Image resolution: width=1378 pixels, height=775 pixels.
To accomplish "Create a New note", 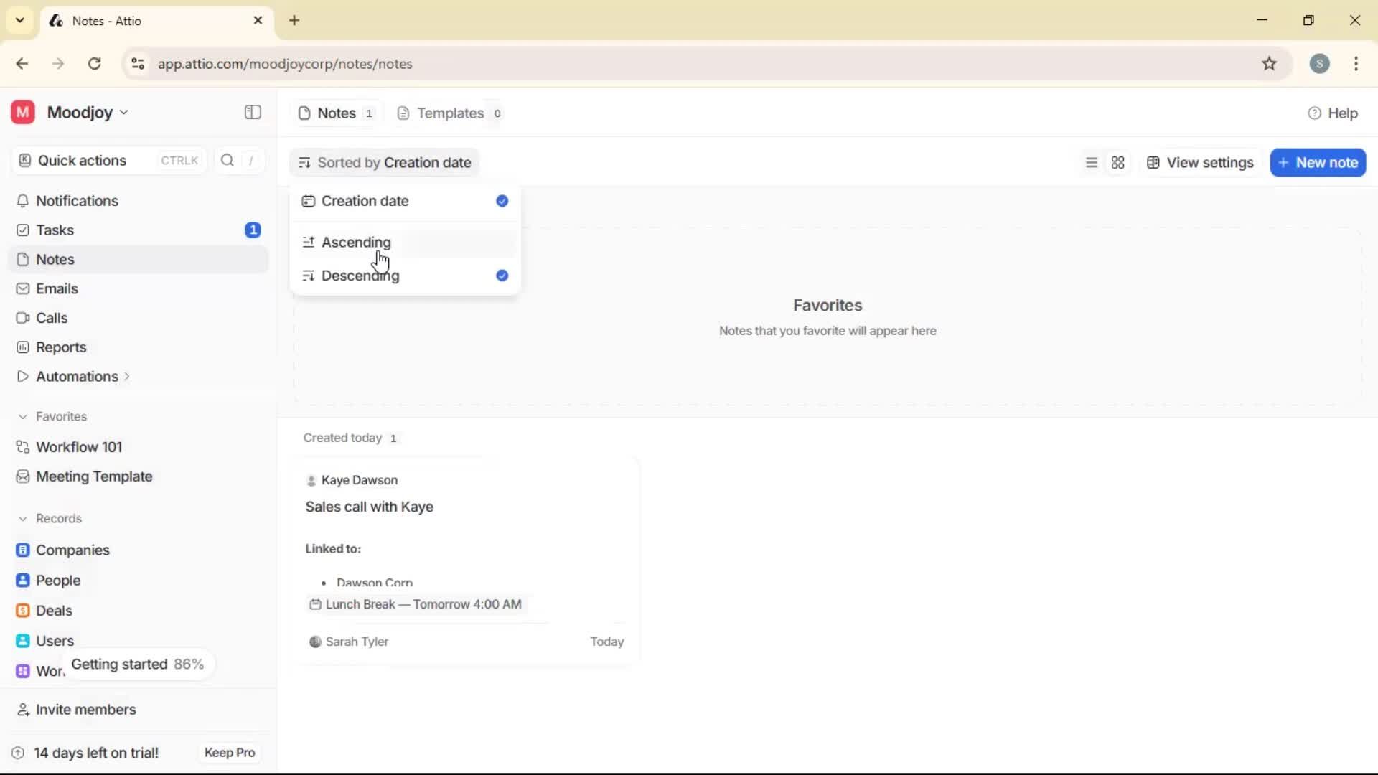I will coord(1318,162).
